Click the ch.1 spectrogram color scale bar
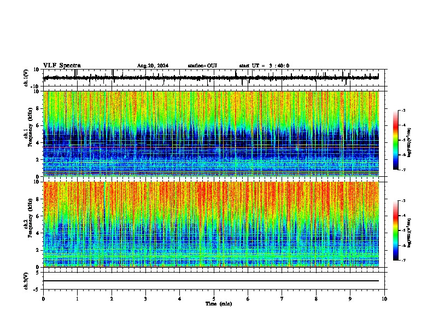 pos(395,140)
